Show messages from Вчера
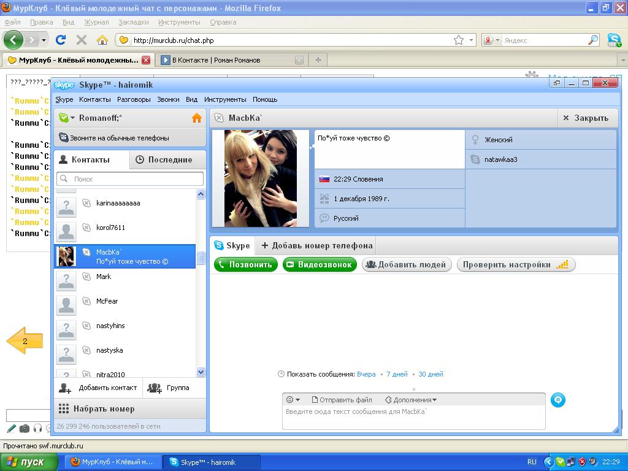Viewport: 628px width, 471px height. [366, 374]
